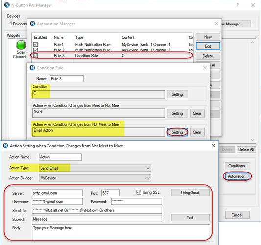Click the Delete All button
The width and height of the screenshot is (261, 245).
pyautogui.click(x=246, y=150)
